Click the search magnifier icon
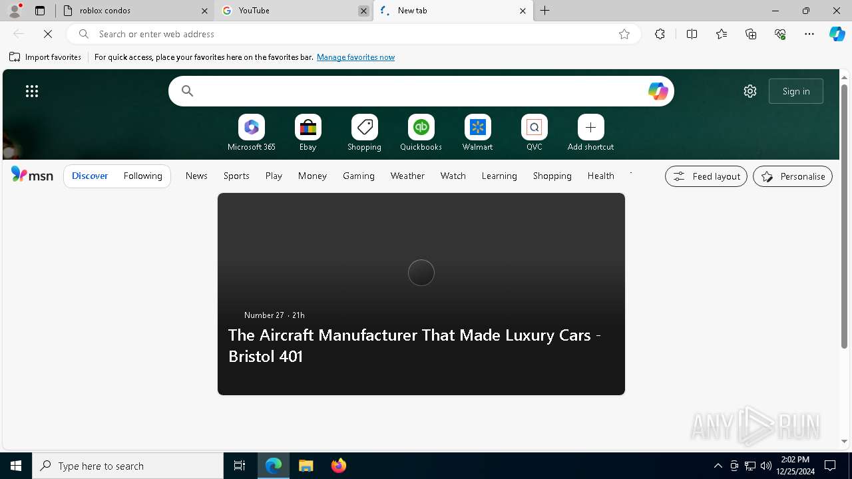The image size is (852, 479). coord(187,91)
